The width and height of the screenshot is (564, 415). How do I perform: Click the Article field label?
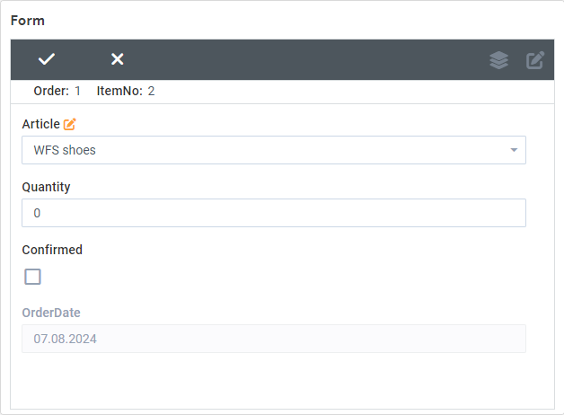coord(41,124)
